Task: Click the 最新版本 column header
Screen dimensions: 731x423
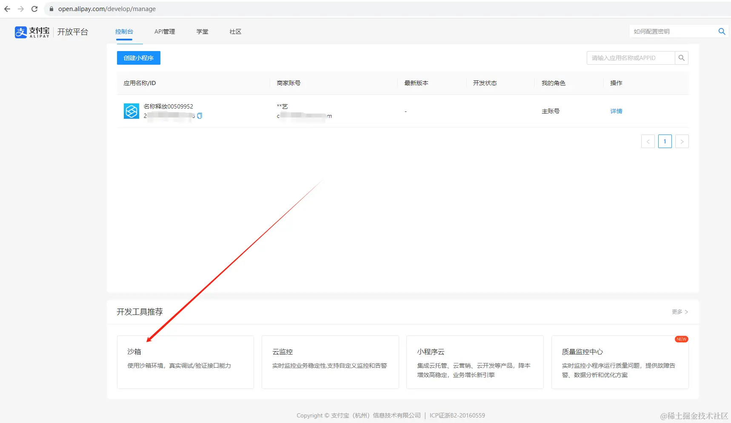Action: pyautogui.click(x=416, y=83)
